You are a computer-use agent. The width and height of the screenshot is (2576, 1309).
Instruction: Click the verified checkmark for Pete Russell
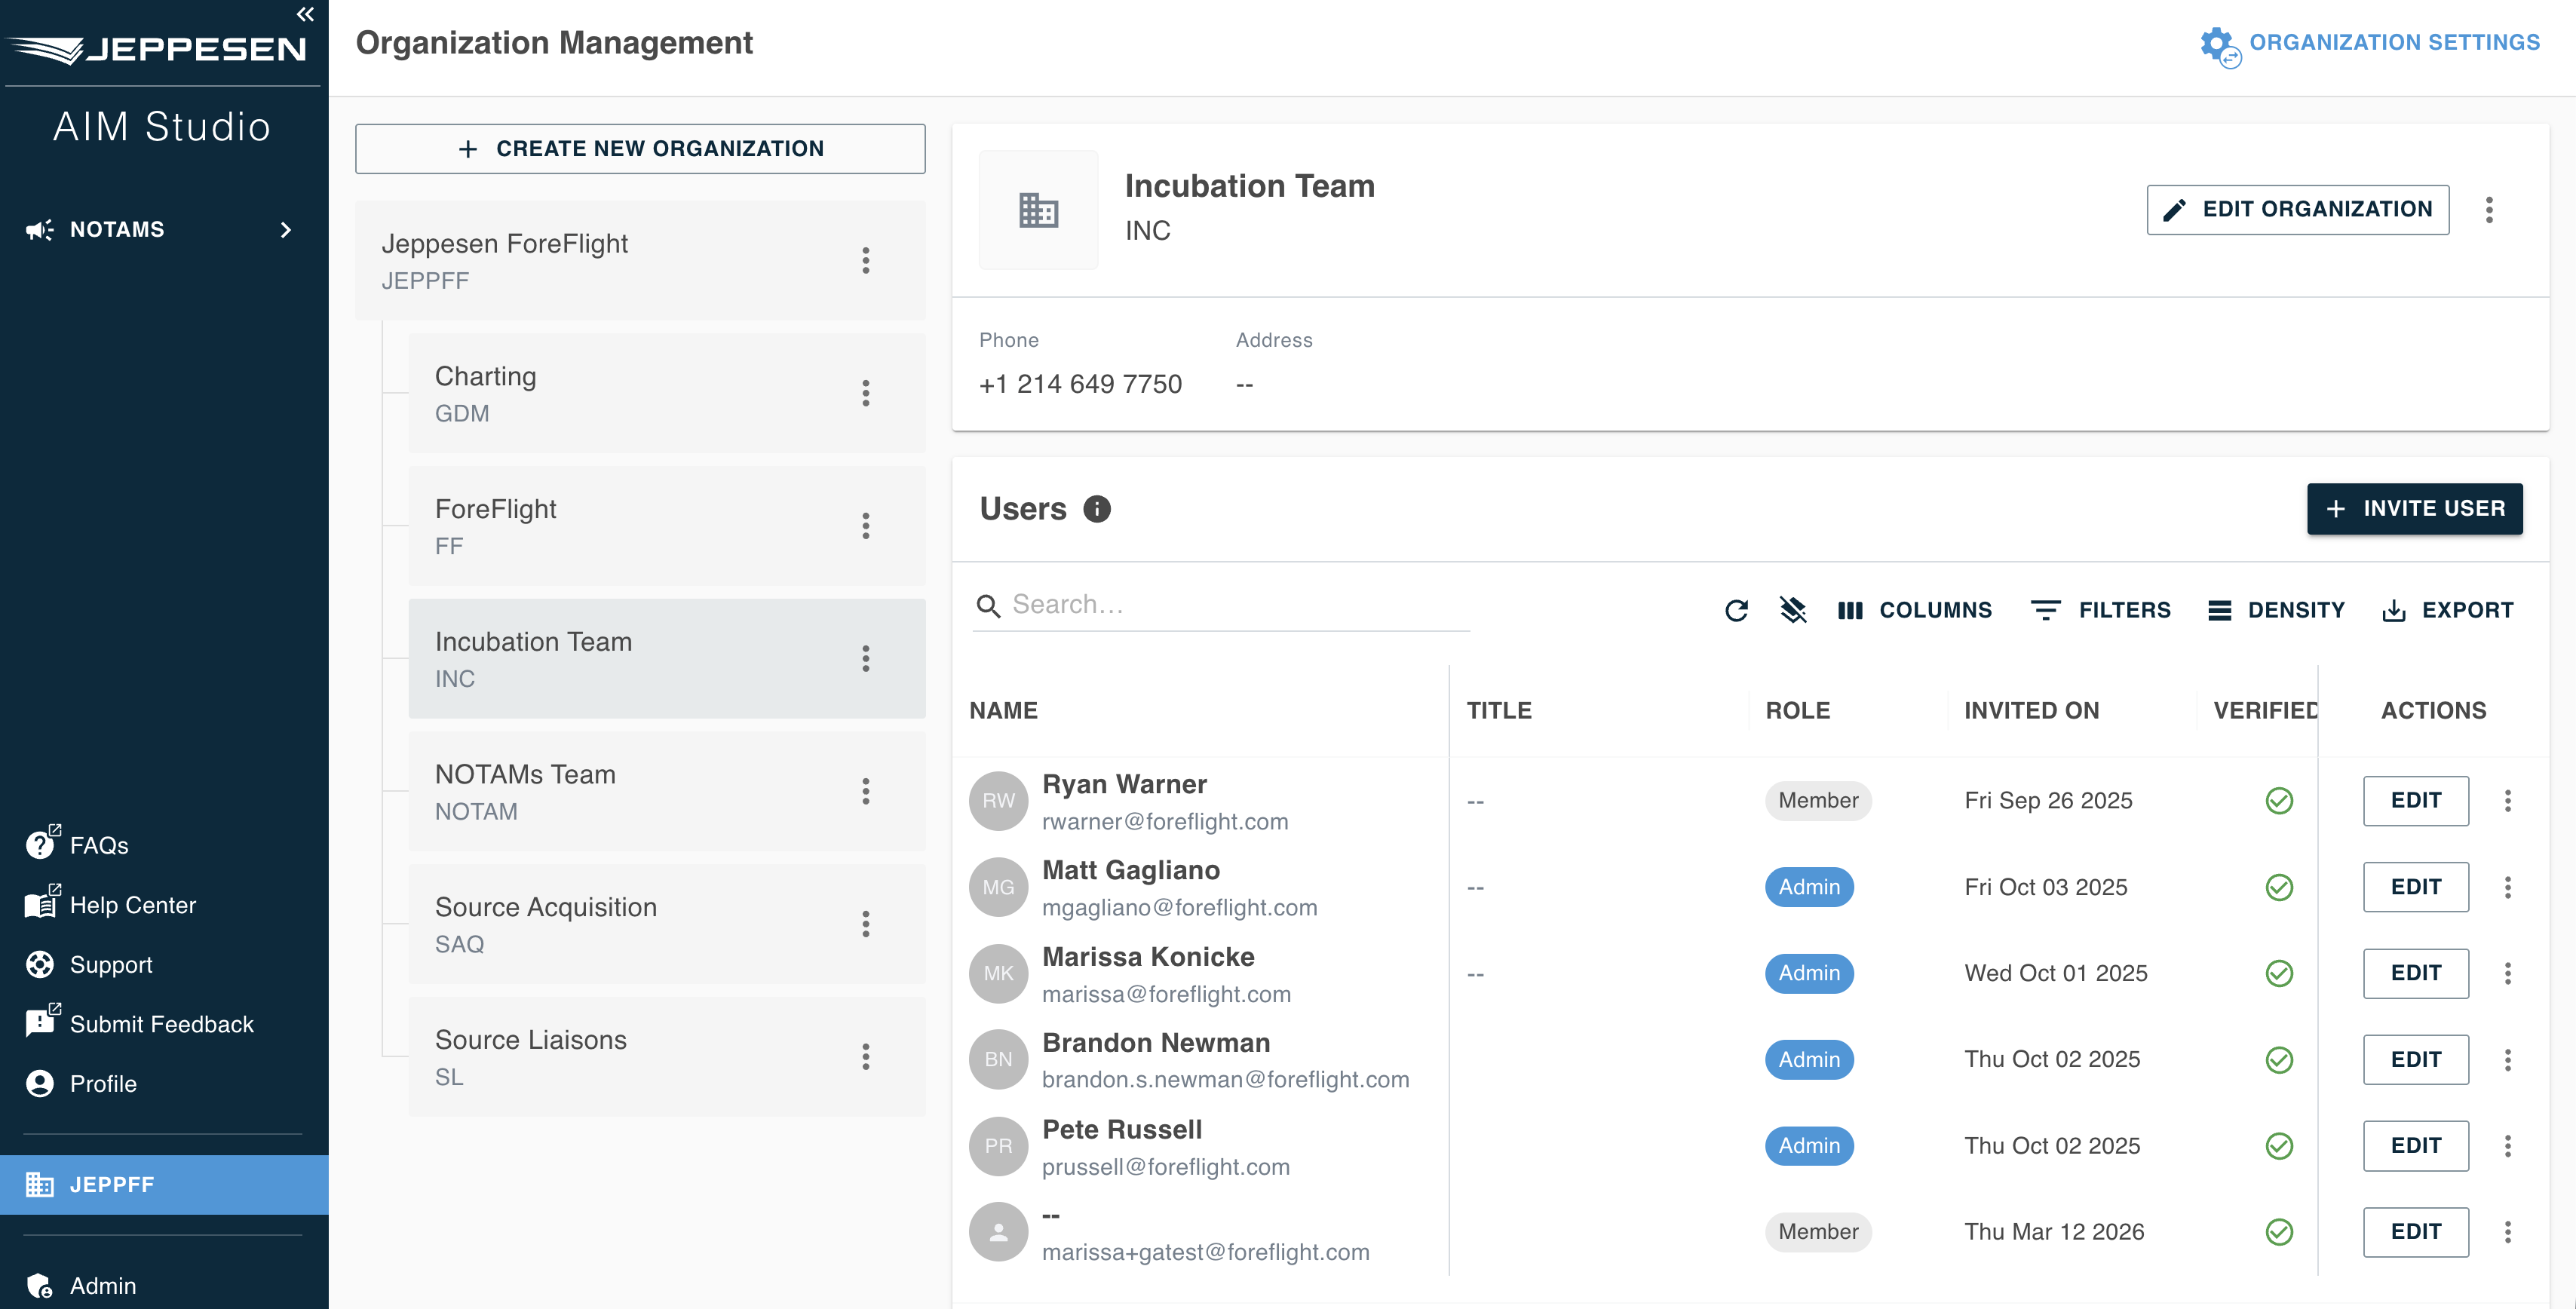click(2279, 1146)
